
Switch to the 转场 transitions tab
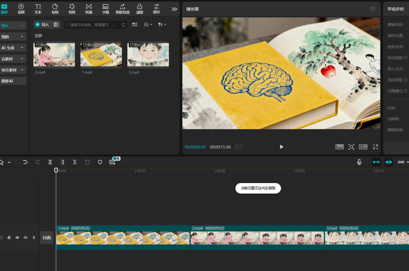(89, 9)
